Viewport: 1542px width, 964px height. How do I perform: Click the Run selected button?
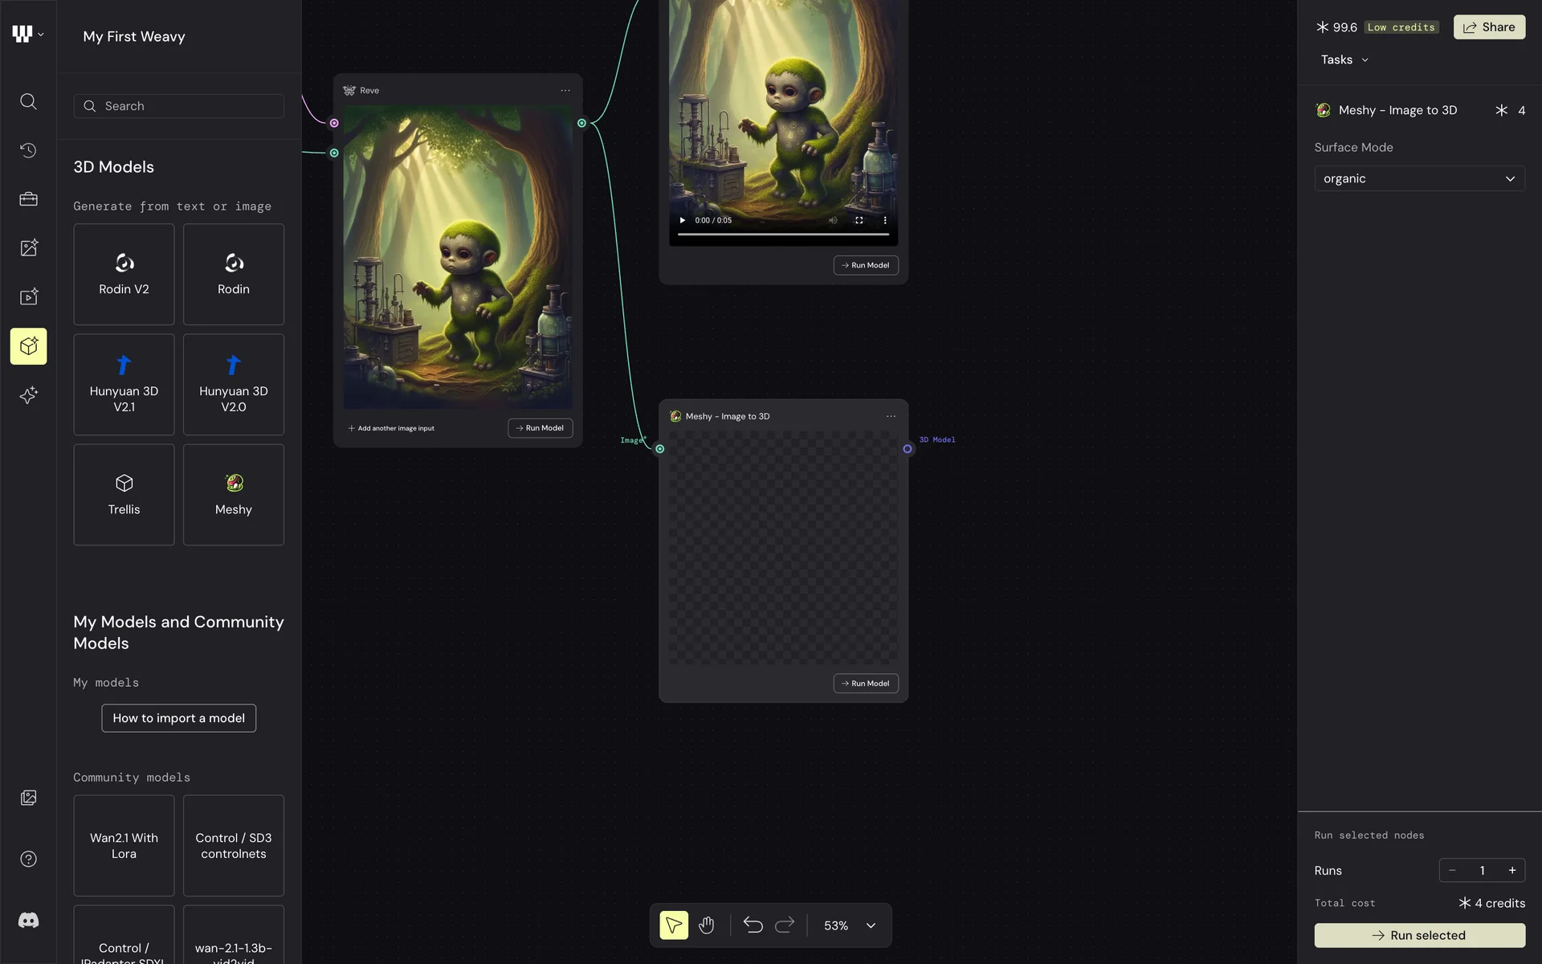[x=1419, y=935]
